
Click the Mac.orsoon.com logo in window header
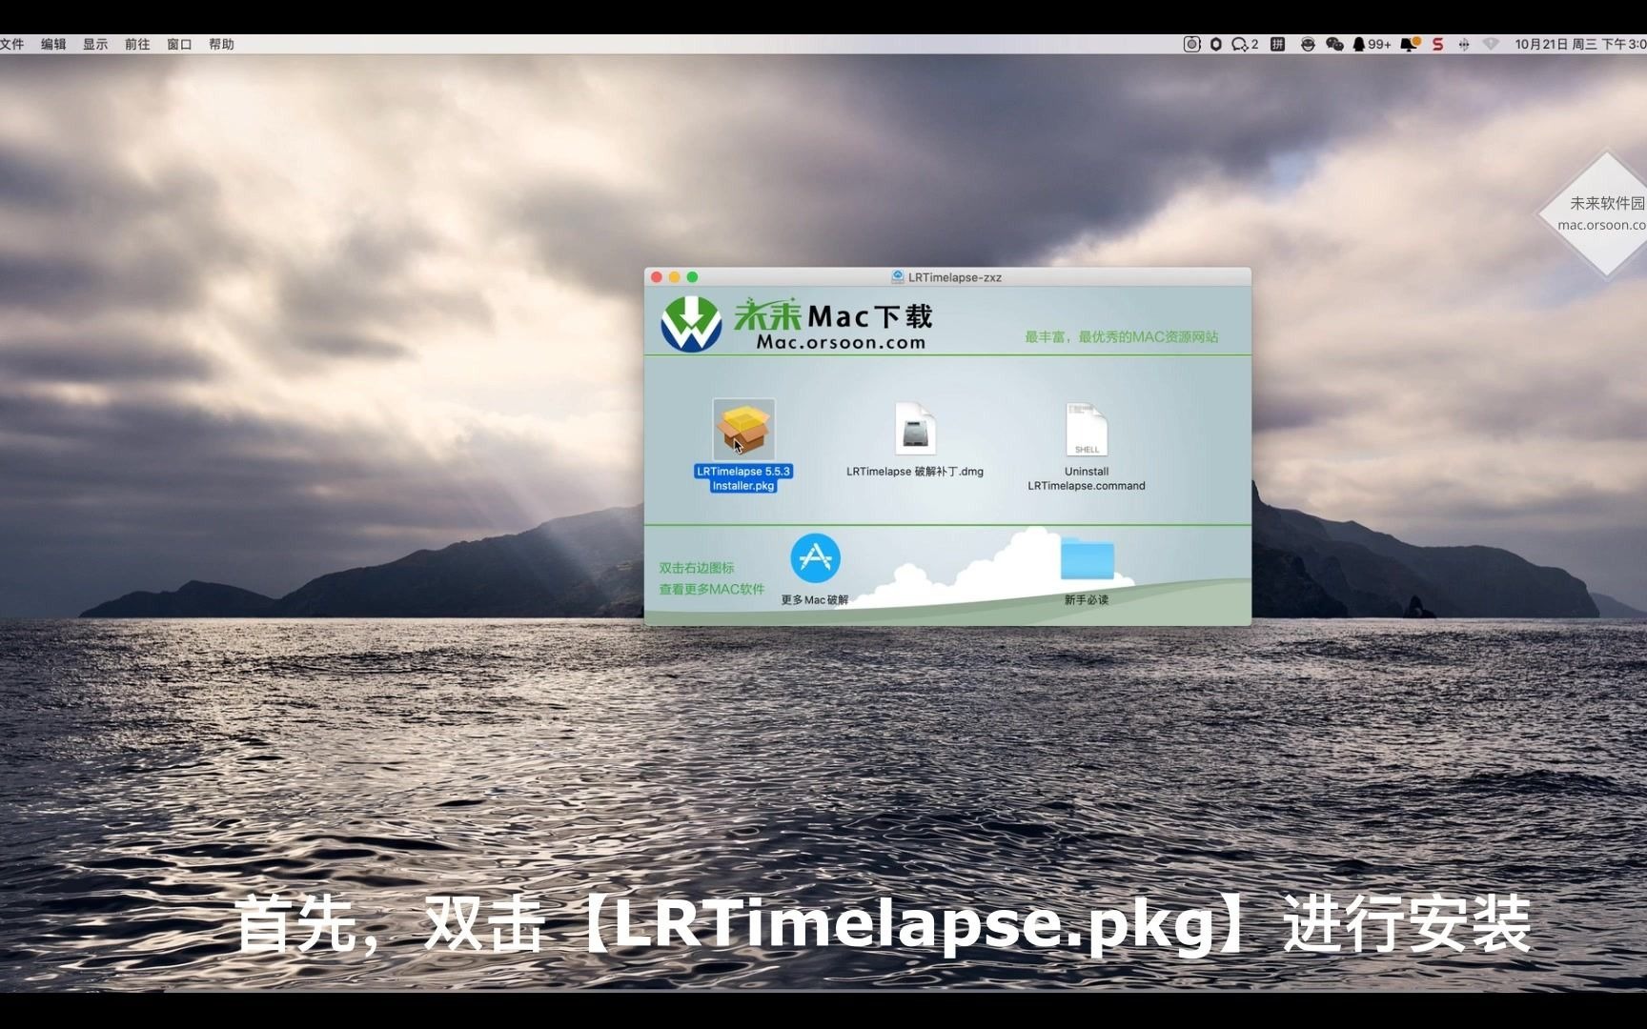[796, 324]
